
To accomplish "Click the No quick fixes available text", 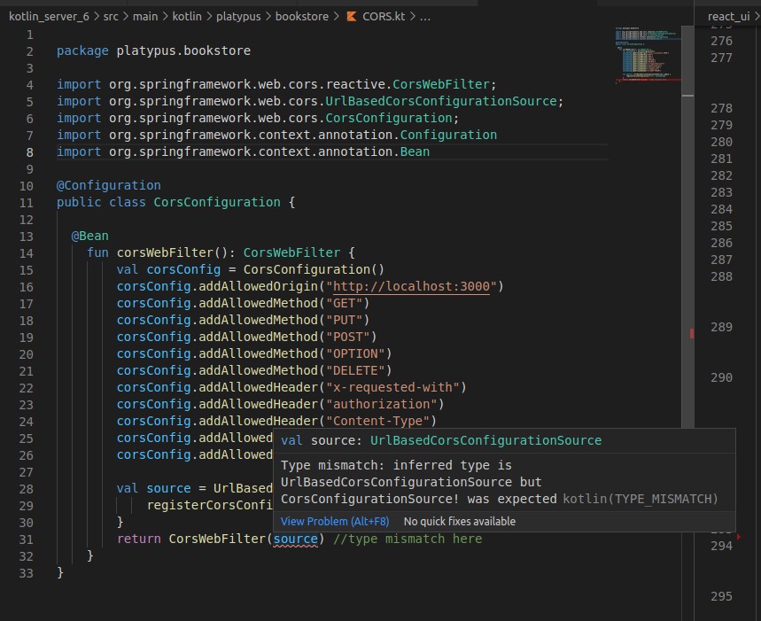I will [x=460, y=522].
